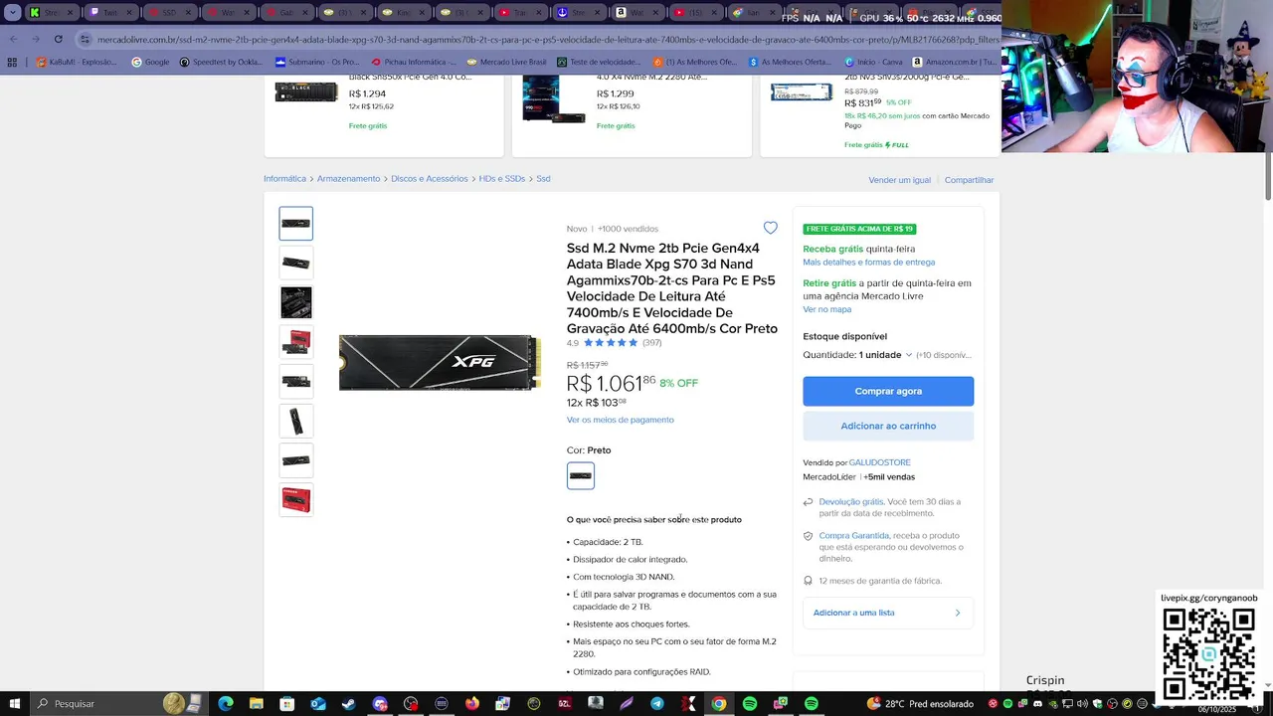The image size is (1273, 716).
Task: Open Mais detalhes e formas de entrega
Action: 868,263
